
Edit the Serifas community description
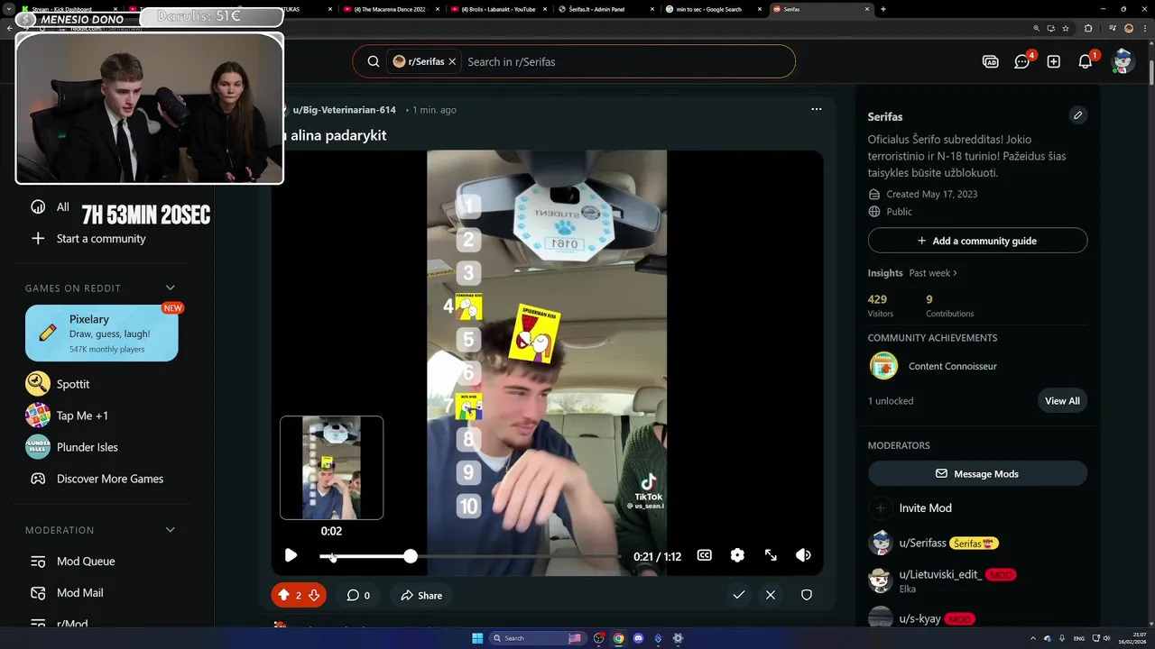click(1077, 115)
